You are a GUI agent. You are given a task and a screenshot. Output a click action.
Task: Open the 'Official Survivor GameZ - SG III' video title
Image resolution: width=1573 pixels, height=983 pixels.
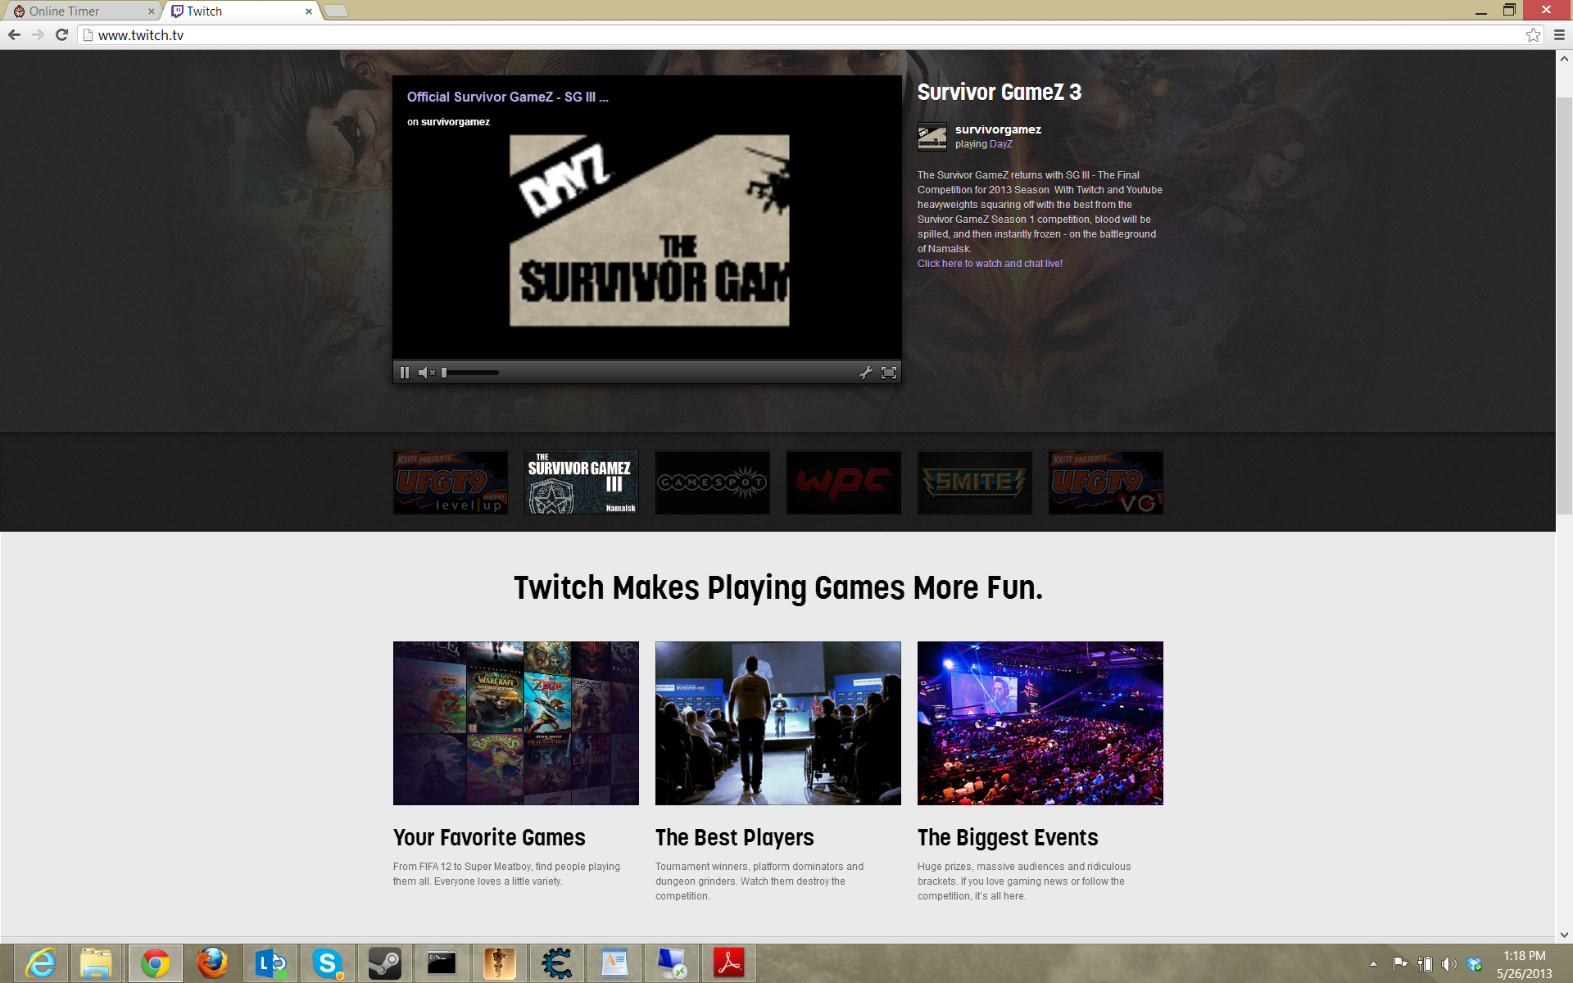pos(508,97)
